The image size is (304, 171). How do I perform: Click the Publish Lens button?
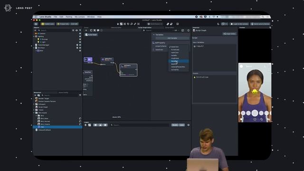click(47, 24)
